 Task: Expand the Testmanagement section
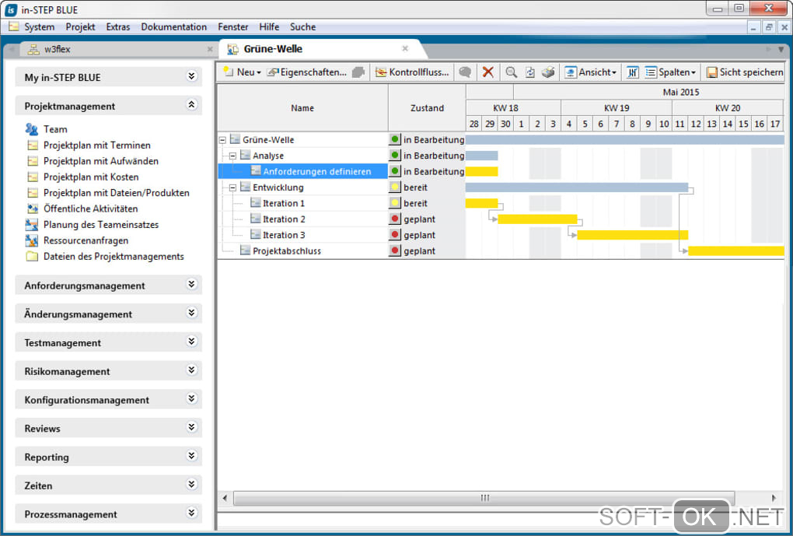[x=191, y=342]
